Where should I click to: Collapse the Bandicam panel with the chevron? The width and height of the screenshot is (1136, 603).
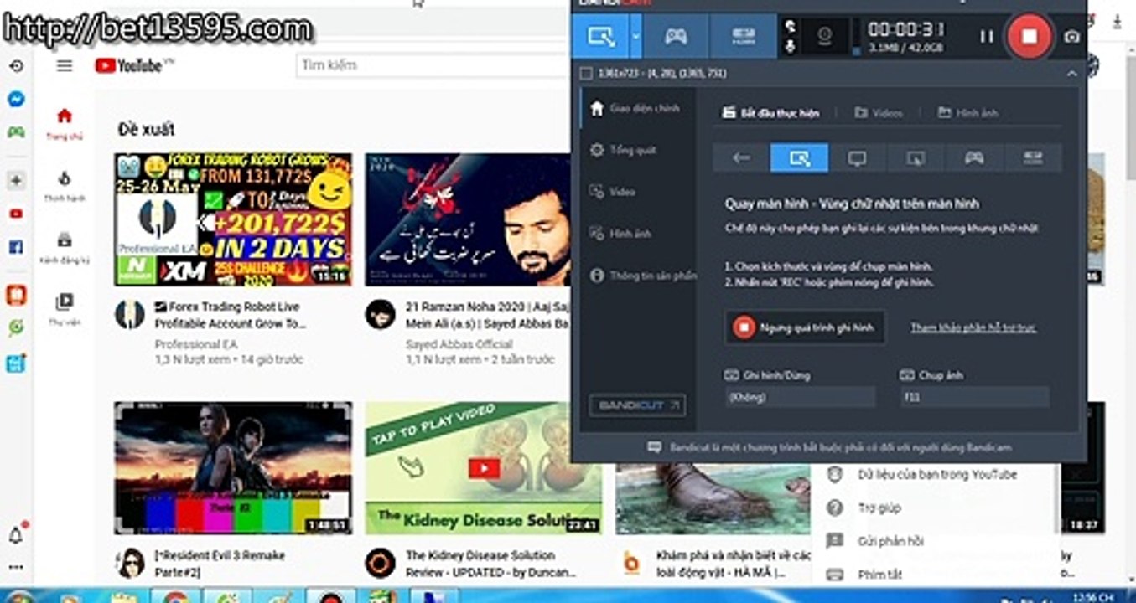pyautogui.click(x=1071, y=74)
